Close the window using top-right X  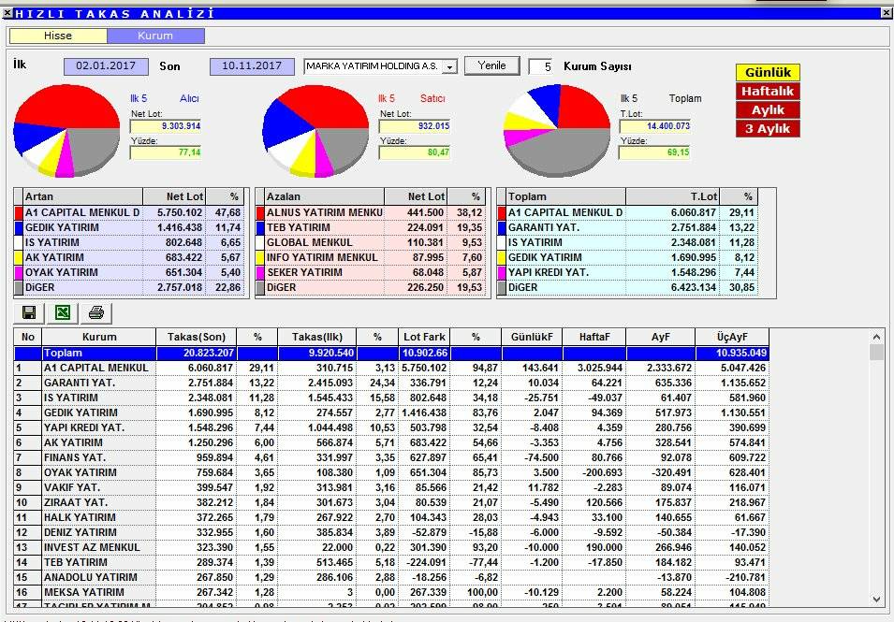point(887,13)
